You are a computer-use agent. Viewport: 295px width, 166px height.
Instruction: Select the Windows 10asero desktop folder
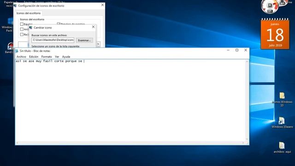282,122
